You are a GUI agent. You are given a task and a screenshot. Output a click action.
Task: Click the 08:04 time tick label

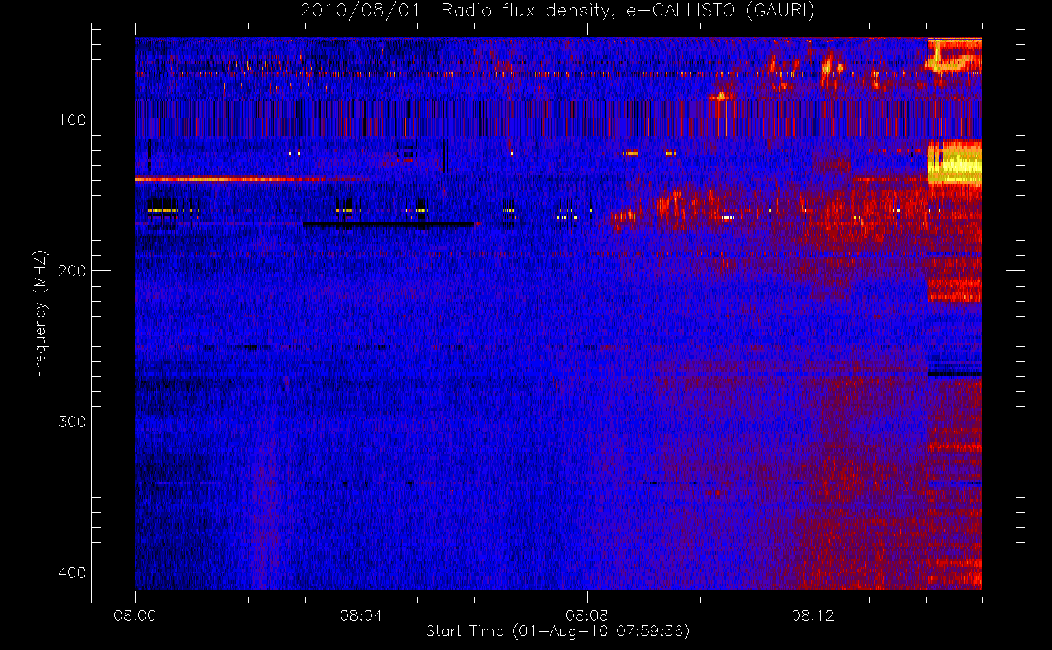[x=361, y=616]
